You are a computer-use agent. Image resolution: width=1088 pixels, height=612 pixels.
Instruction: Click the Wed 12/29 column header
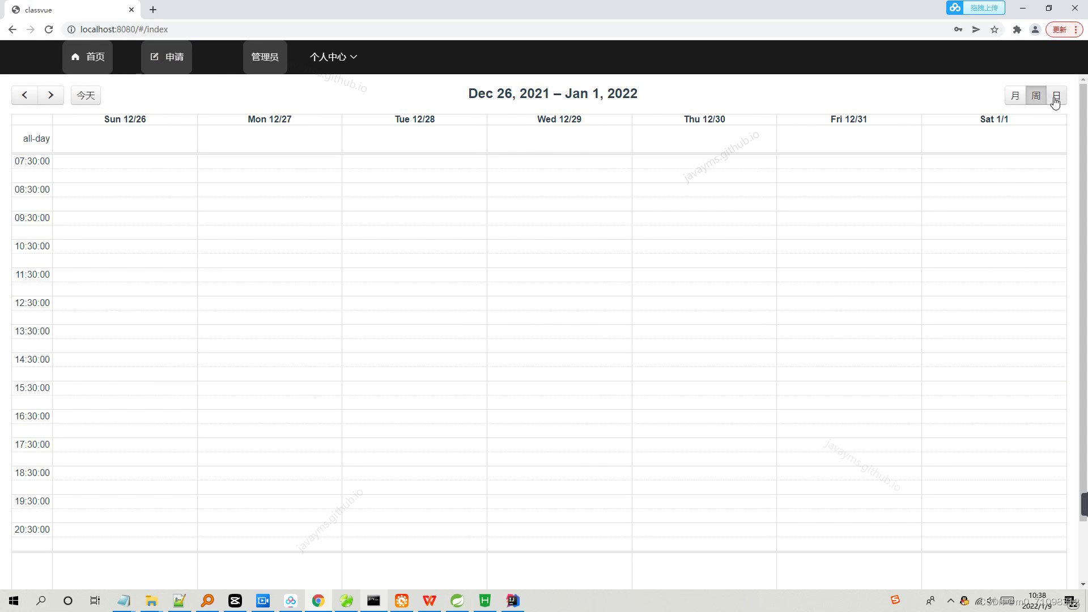[559, 119]
